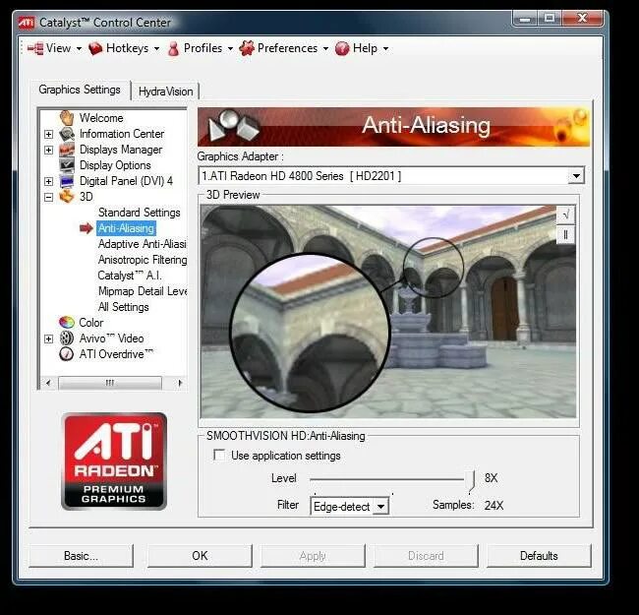
Task: Click the Welcome hand icon
Action: point(67,118)
